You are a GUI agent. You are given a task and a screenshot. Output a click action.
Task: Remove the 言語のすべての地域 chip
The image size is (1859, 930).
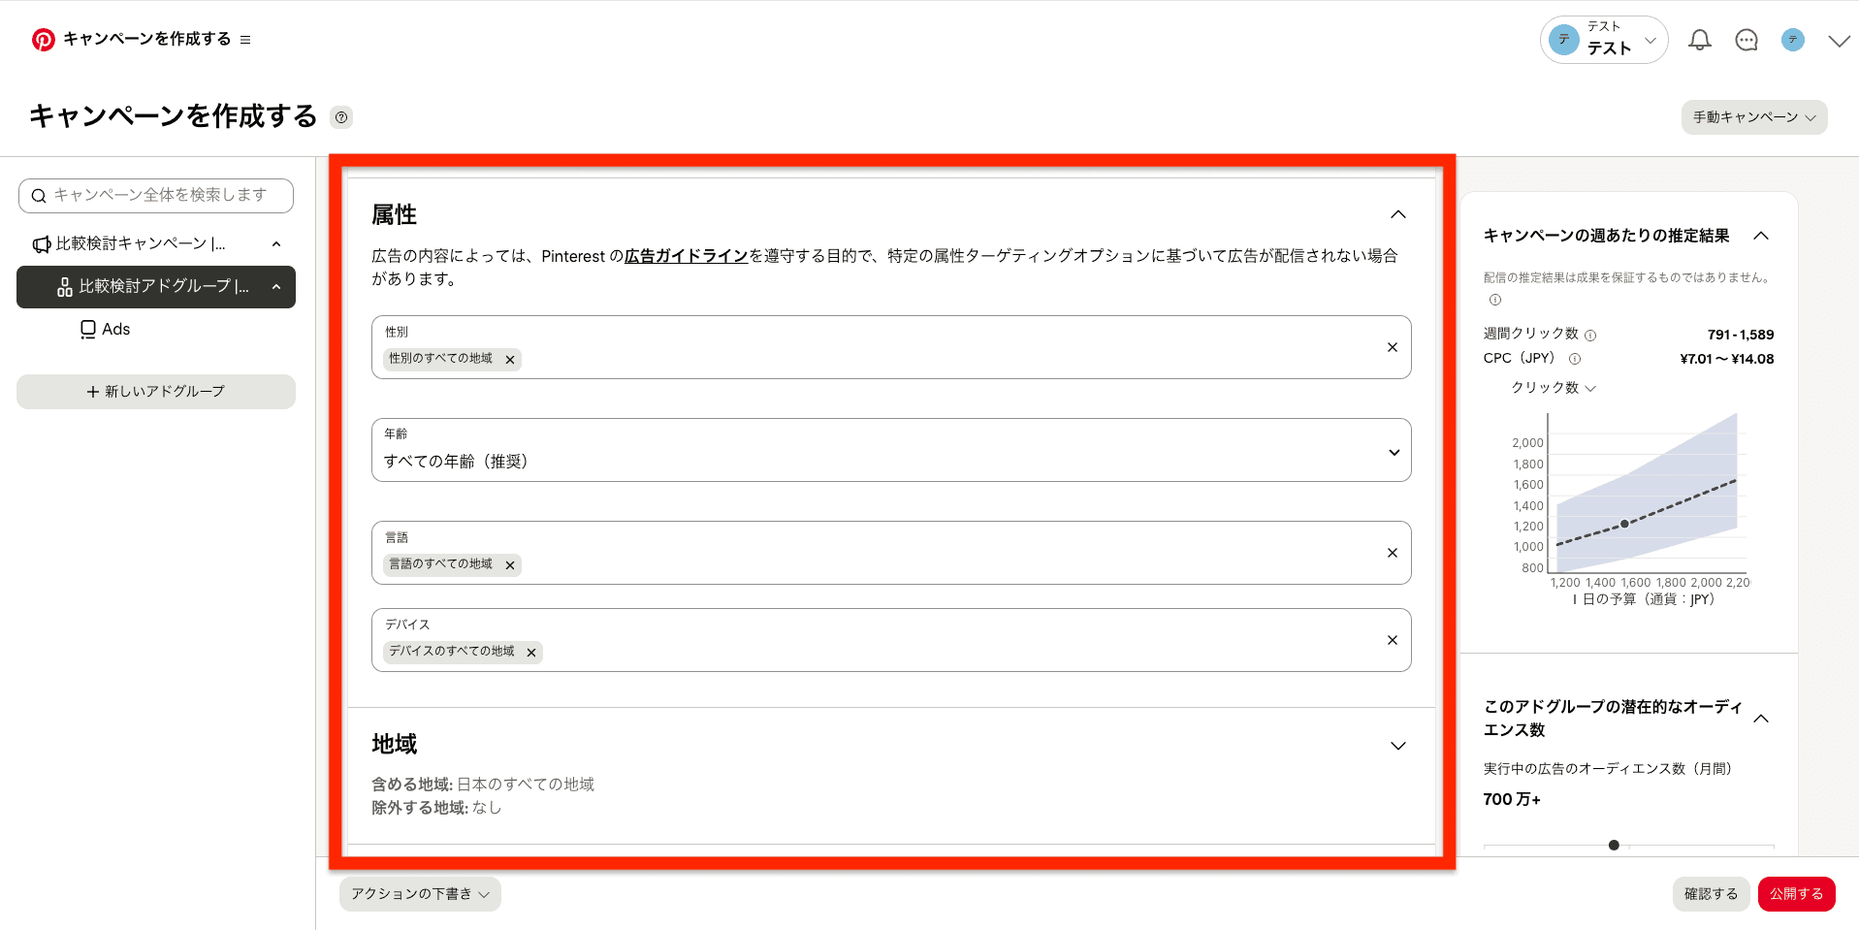pos(510,565)
